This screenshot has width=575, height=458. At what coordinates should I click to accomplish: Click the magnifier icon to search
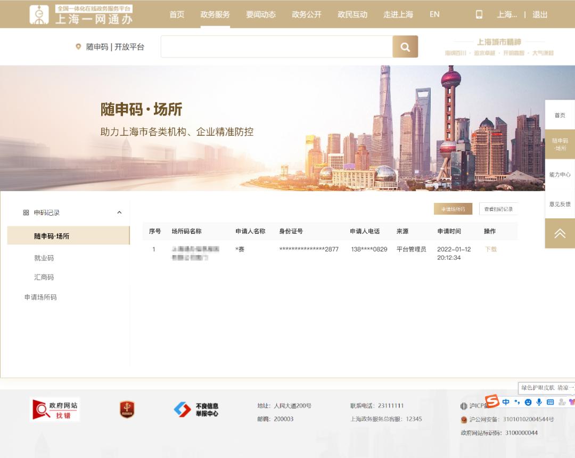click(x=405, y=47)
